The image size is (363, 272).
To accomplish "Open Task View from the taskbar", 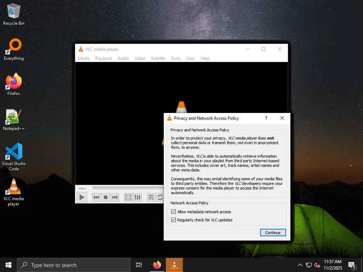I will [139, 265].
